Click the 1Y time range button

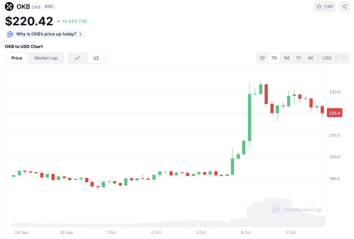[x=298, y=58]
